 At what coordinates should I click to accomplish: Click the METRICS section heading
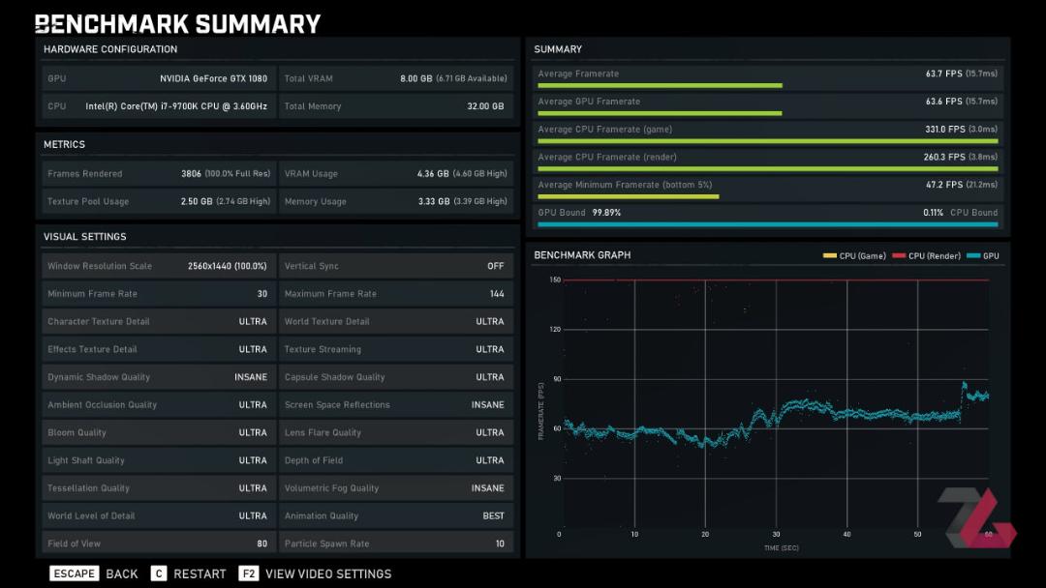64,144
